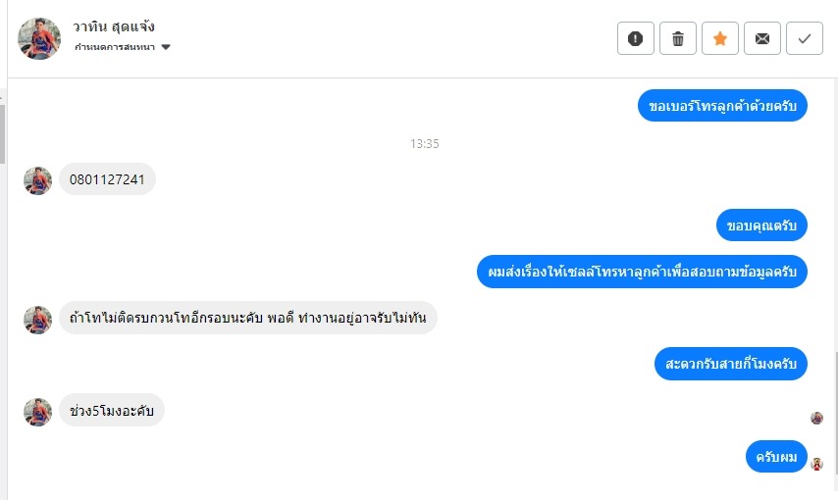838x500 pixels.
Task: Mark conversation done with checkmark icon
Action: coord(805,38)
